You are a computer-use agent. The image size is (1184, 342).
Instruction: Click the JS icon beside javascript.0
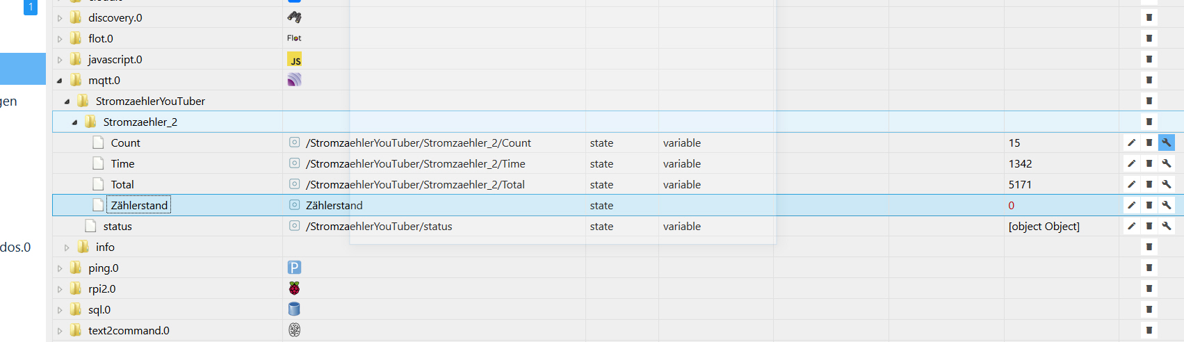295,60
